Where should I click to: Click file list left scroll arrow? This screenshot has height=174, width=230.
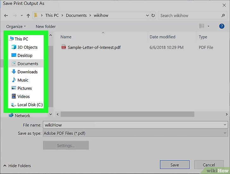tap(57, 114)
